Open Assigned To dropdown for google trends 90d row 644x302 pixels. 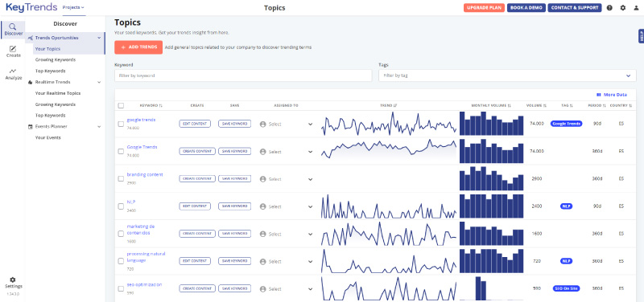tap(287, 124)
